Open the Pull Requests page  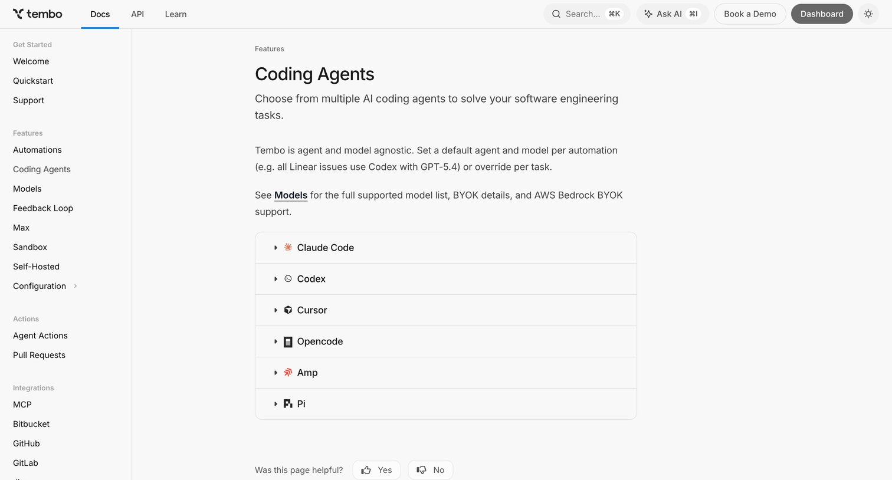pos(39,355)
